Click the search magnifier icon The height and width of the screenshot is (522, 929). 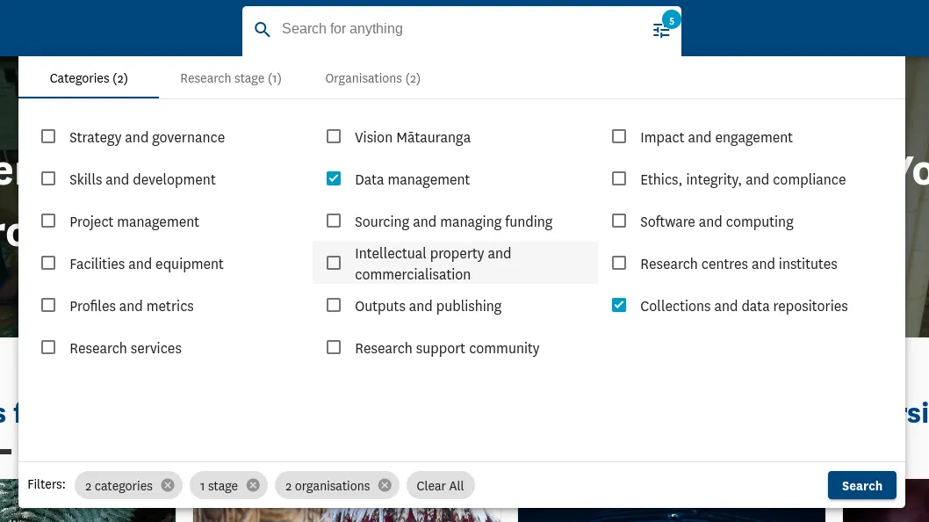click(x=262, y=29)
